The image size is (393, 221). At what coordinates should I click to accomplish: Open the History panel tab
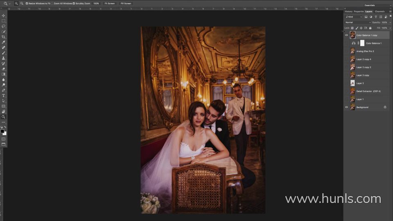click(x=348, y=11)
